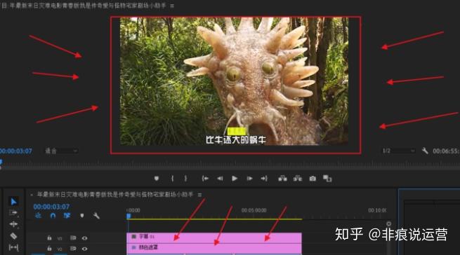Click timeline ruler at 00:05:00:00
460x255 pixels.
coord(254,210)
